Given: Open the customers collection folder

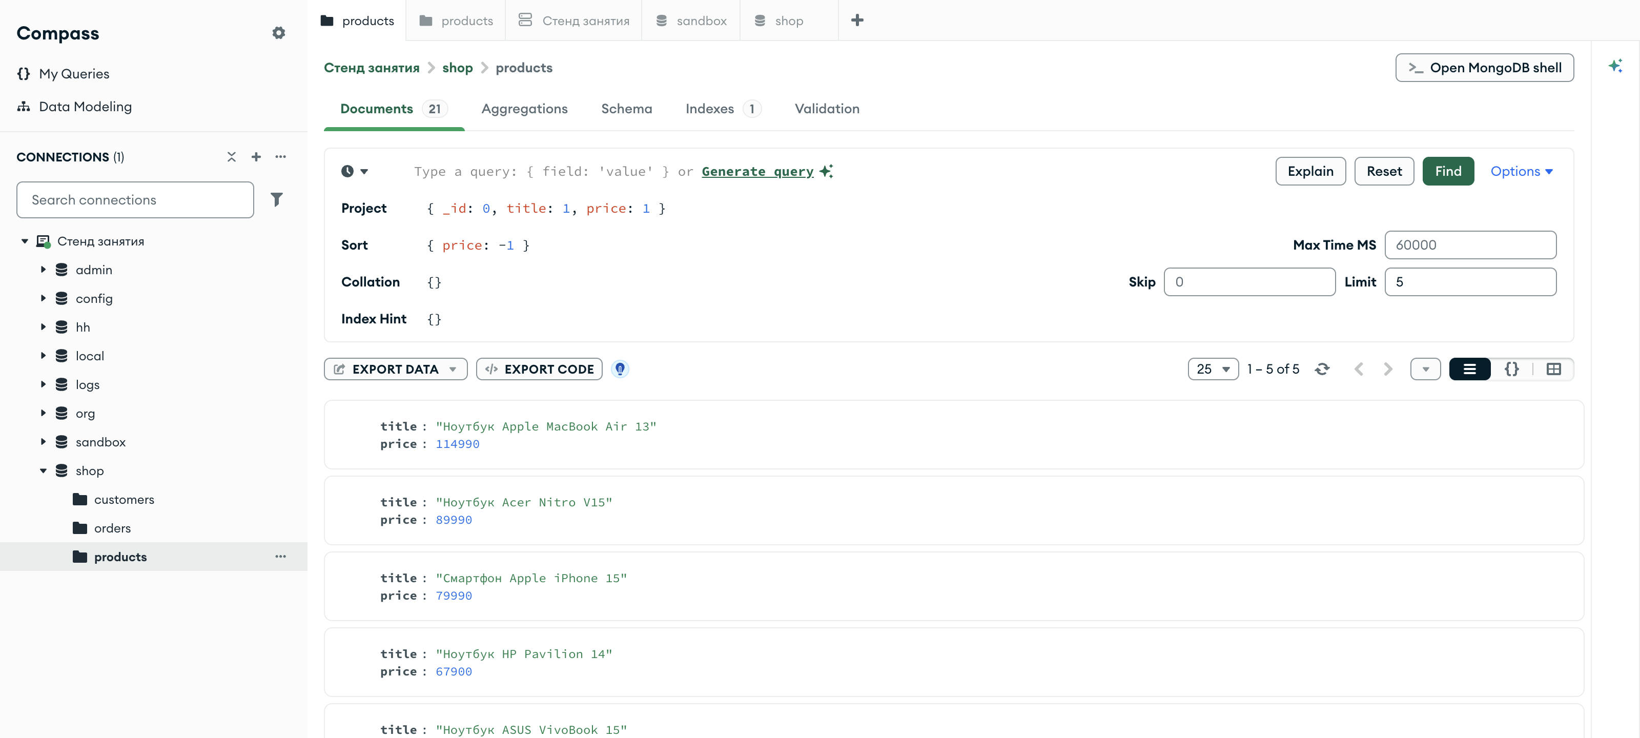Looking at the screenshot, I should [x=124, y=499].
